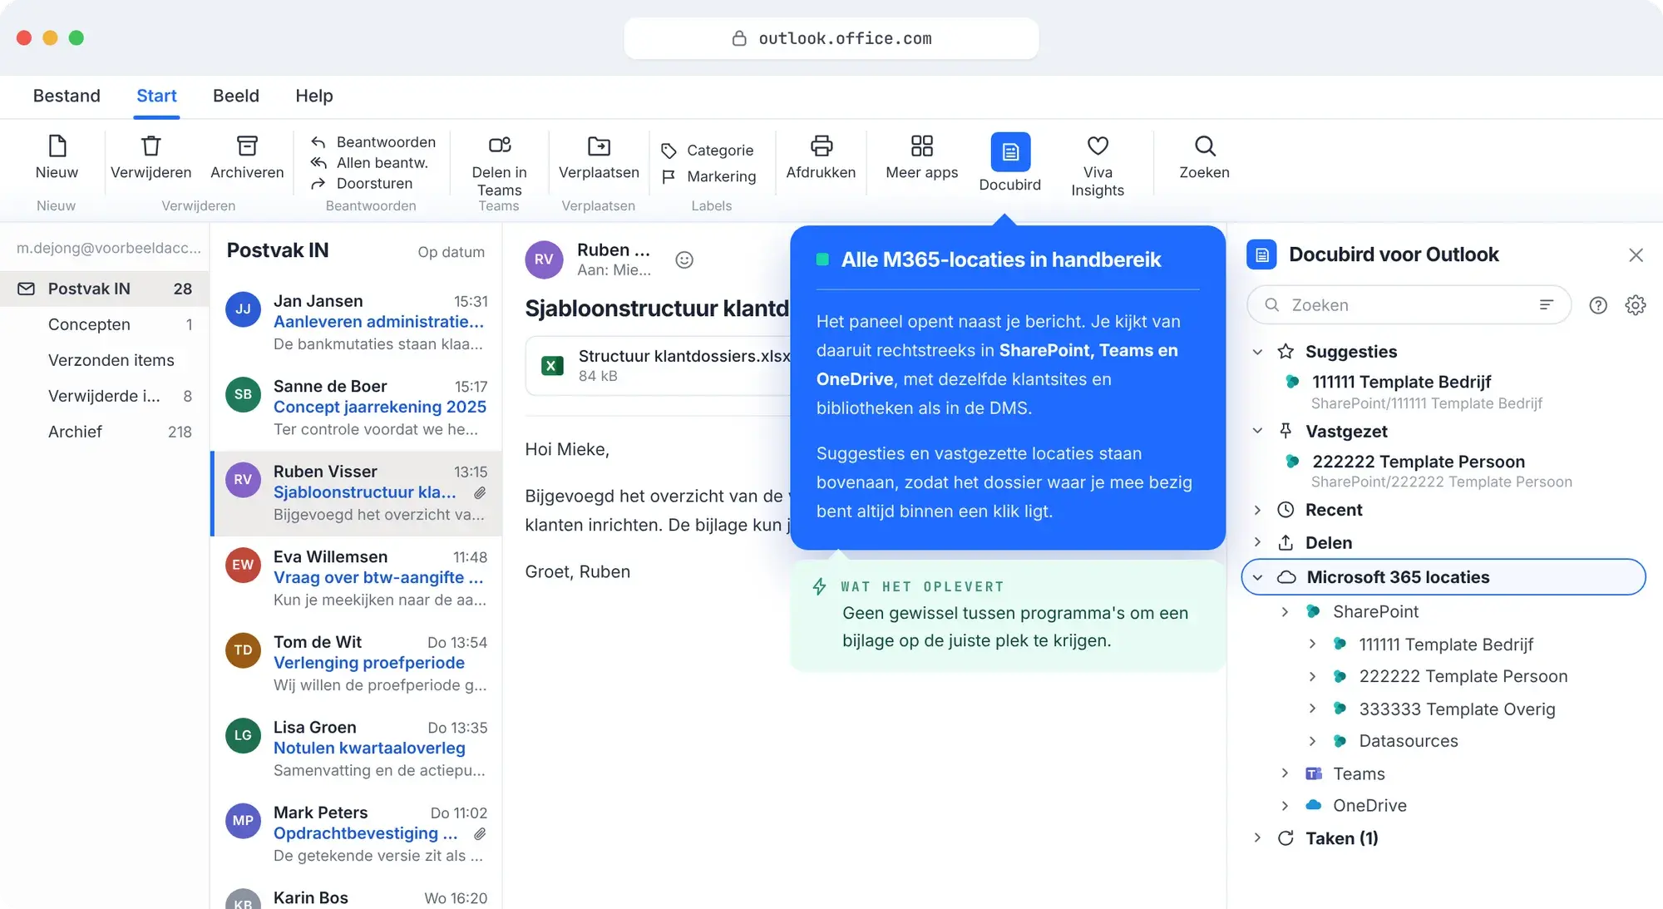Open Viva Insights heart icon
Screen dimensions: 1663x909
point(1098,146)
